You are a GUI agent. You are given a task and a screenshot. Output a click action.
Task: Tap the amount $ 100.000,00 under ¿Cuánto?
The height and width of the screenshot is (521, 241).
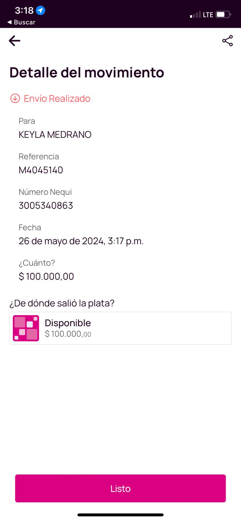(46, 276)
